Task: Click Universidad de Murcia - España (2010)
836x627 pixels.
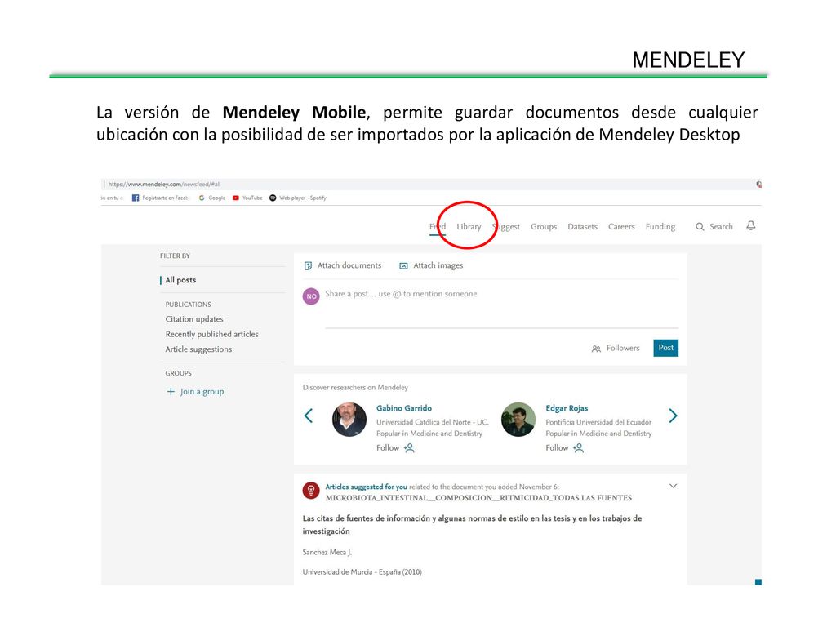Action: (362, 572)
